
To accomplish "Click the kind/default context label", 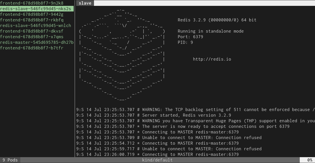I will [157, 160].
